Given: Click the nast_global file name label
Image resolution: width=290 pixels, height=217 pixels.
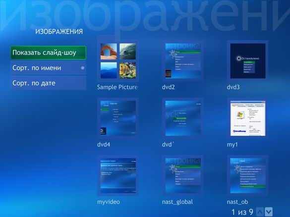Looking at the screenshot, I should pyautogui.click(x=177, y=202).
